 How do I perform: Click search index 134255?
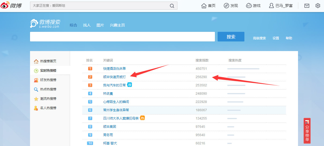(x=201, y=118)
